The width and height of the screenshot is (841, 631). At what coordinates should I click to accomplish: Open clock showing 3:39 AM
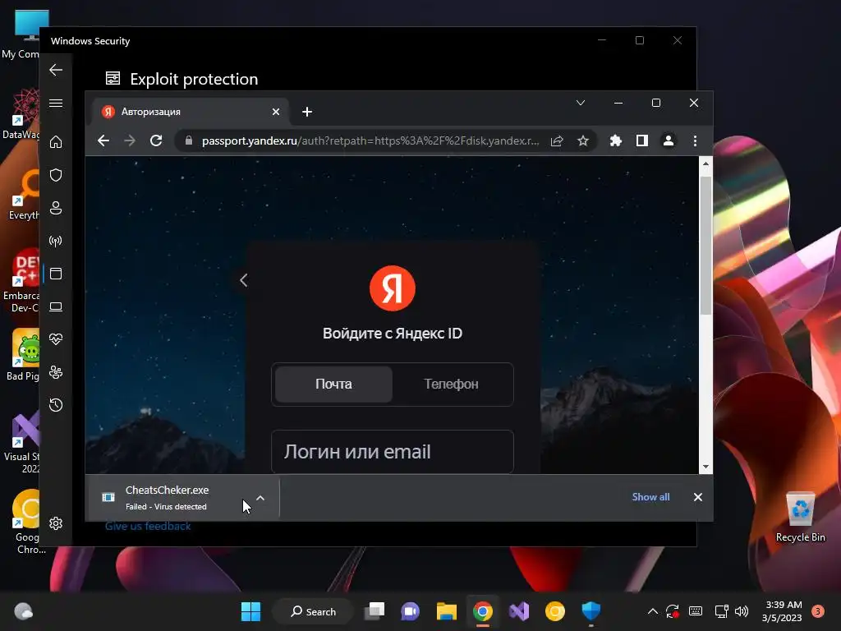[x=783, y=611]
